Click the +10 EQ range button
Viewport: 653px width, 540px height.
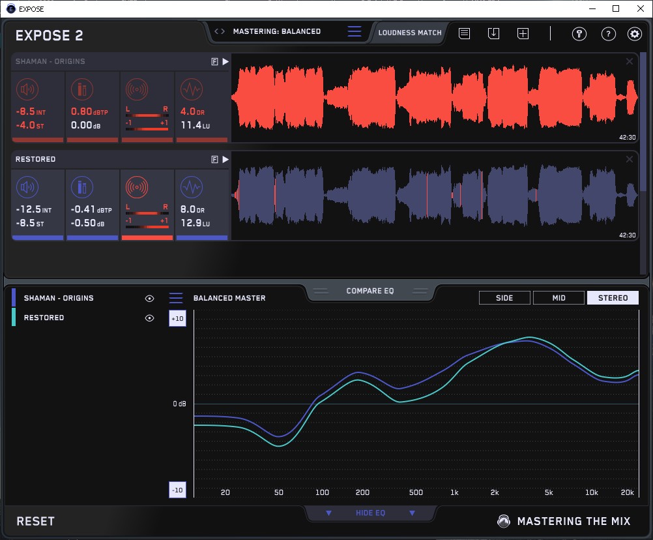[x=177, y=318]
